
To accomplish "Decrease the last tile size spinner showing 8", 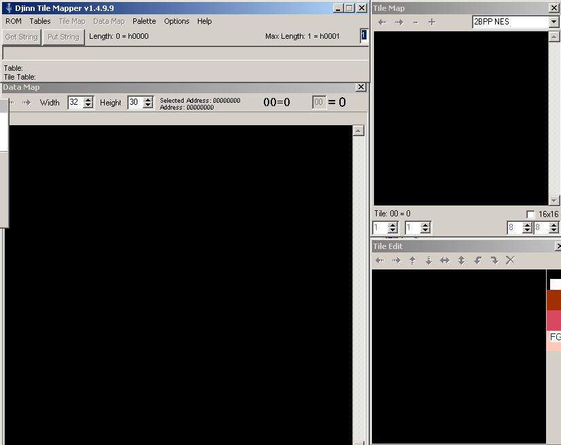I will [x=554, y=230].
